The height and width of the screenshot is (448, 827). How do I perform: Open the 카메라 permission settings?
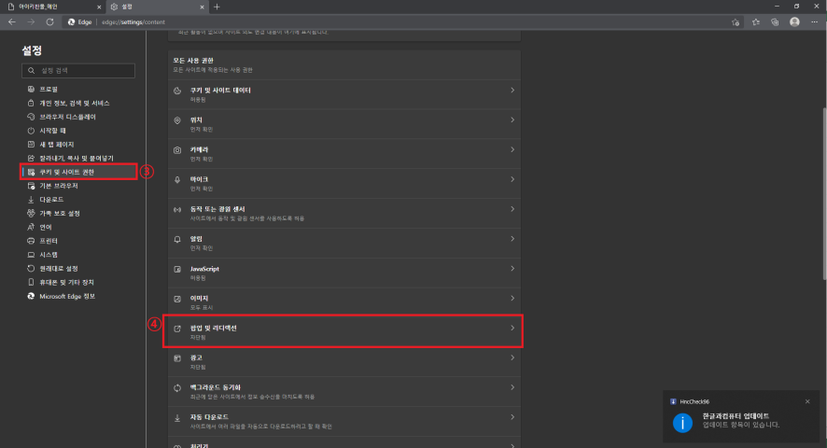pyautogui.click(x=342, y=150)
